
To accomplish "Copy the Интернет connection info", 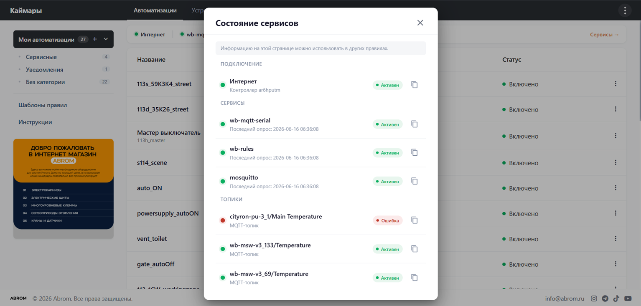I will [x=414, y=85].
